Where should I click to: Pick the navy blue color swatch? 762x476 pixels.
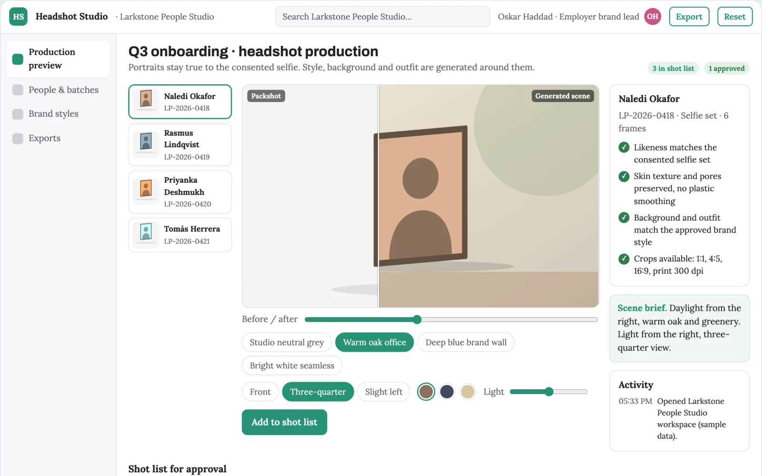[447, 392]
